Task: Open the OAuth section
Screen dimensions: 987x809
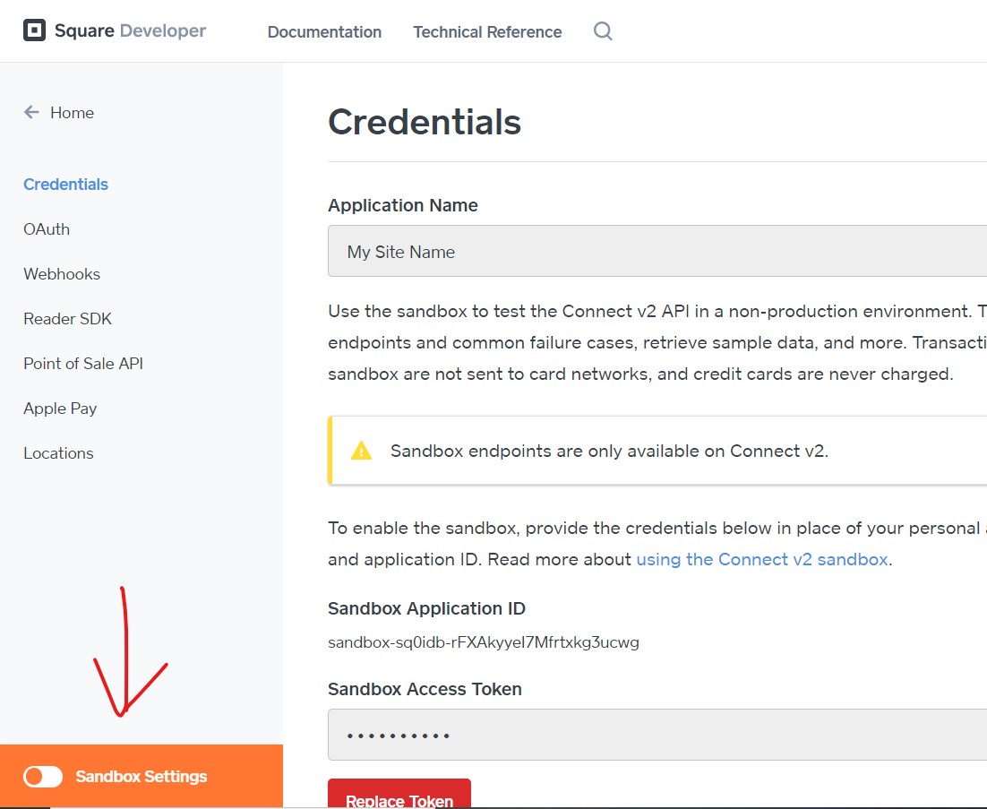Action: pyautogui.click(x=47, y=229)
